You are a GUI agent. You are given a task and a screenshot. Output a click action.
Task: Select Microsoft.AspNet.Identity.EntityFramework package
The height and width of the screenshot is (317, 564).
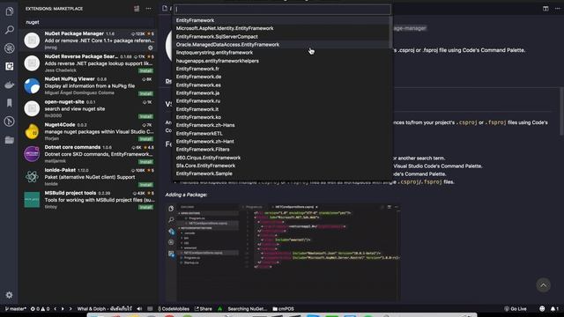pyautogui.click(x=281, y=28)
